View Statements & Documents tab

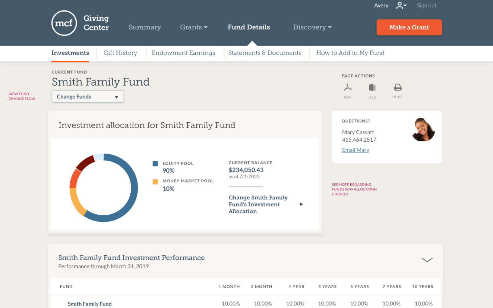coord(265,53)
